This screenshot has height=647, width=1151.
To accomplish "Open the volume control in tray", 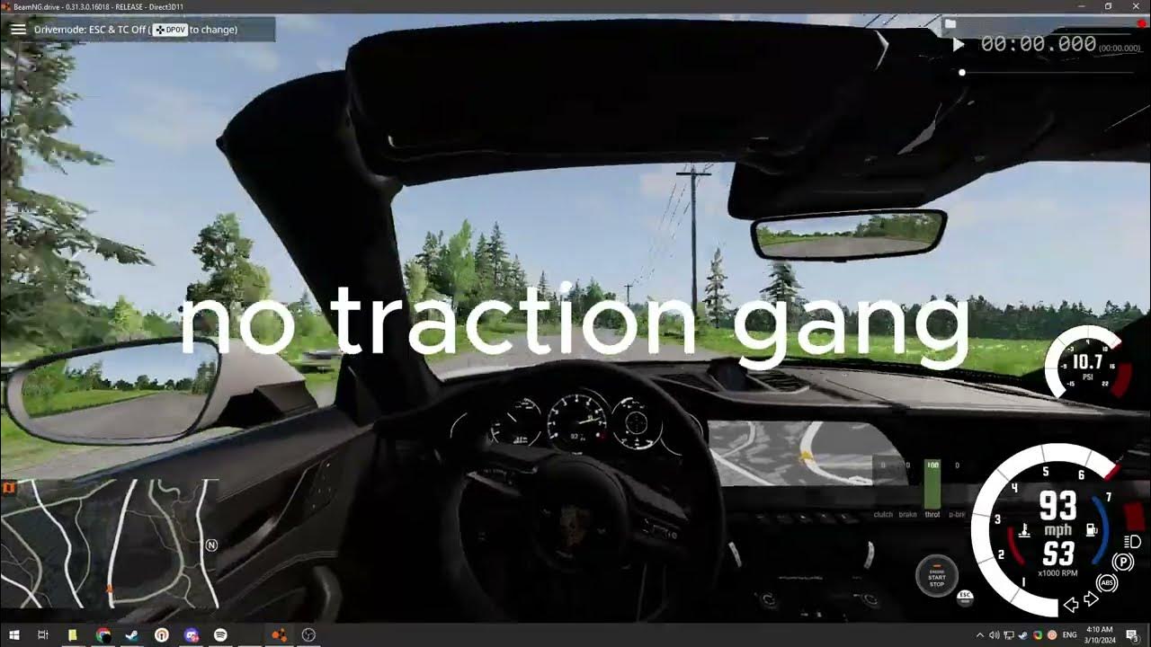I will 995,635.
